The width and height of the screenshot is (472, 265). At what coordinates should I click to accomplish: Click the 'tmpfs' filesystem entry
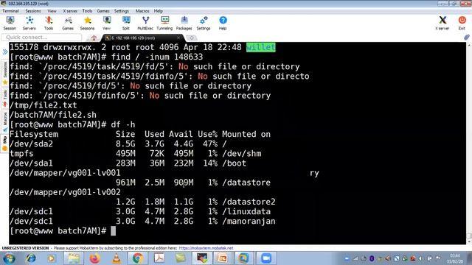(x=21, y=154)
